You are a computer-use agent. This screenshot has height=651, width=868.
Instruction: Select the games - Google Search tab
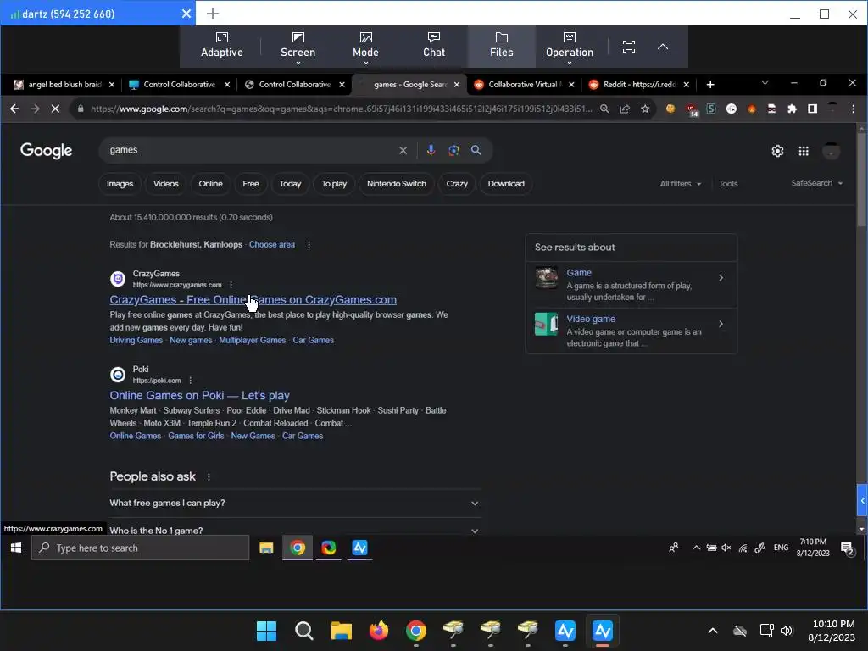click(409, 84)
